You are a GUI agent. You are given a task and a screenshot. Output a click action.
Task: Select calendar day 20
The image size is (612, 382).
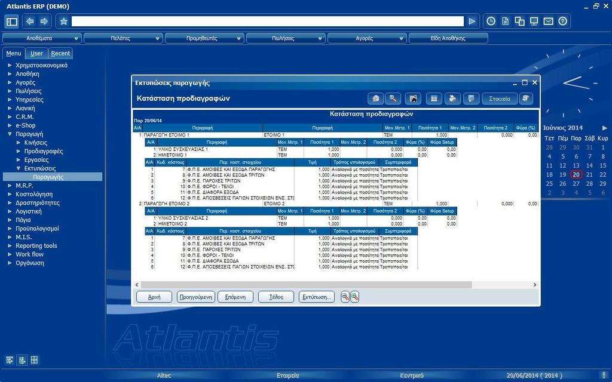pos(576,175)
